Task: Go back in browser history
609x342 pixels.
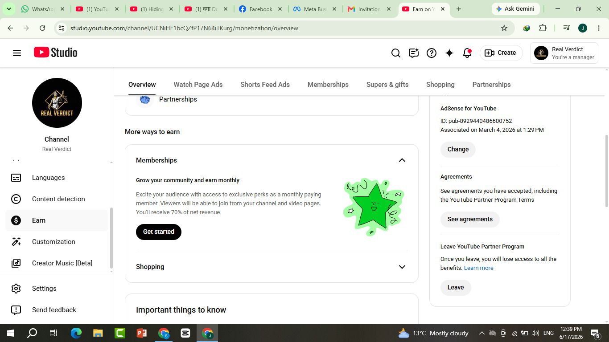Action: coord(10,28)
